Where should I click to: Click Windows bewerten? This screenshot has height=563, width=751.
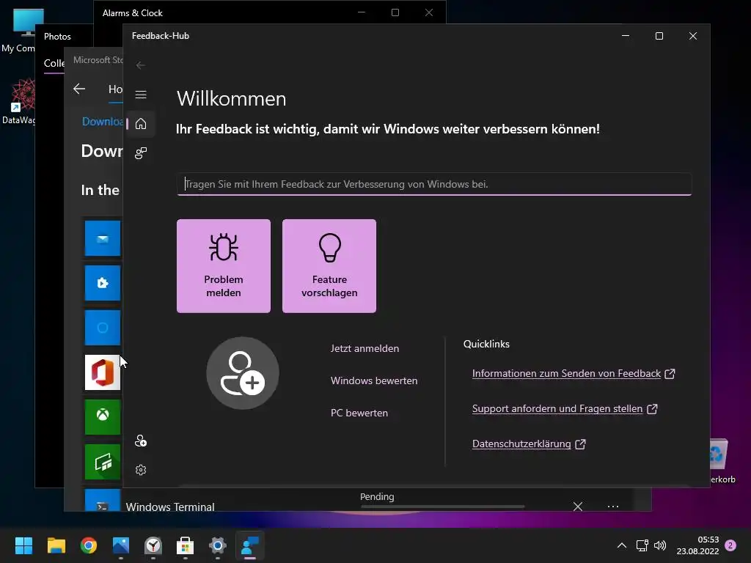373,380
